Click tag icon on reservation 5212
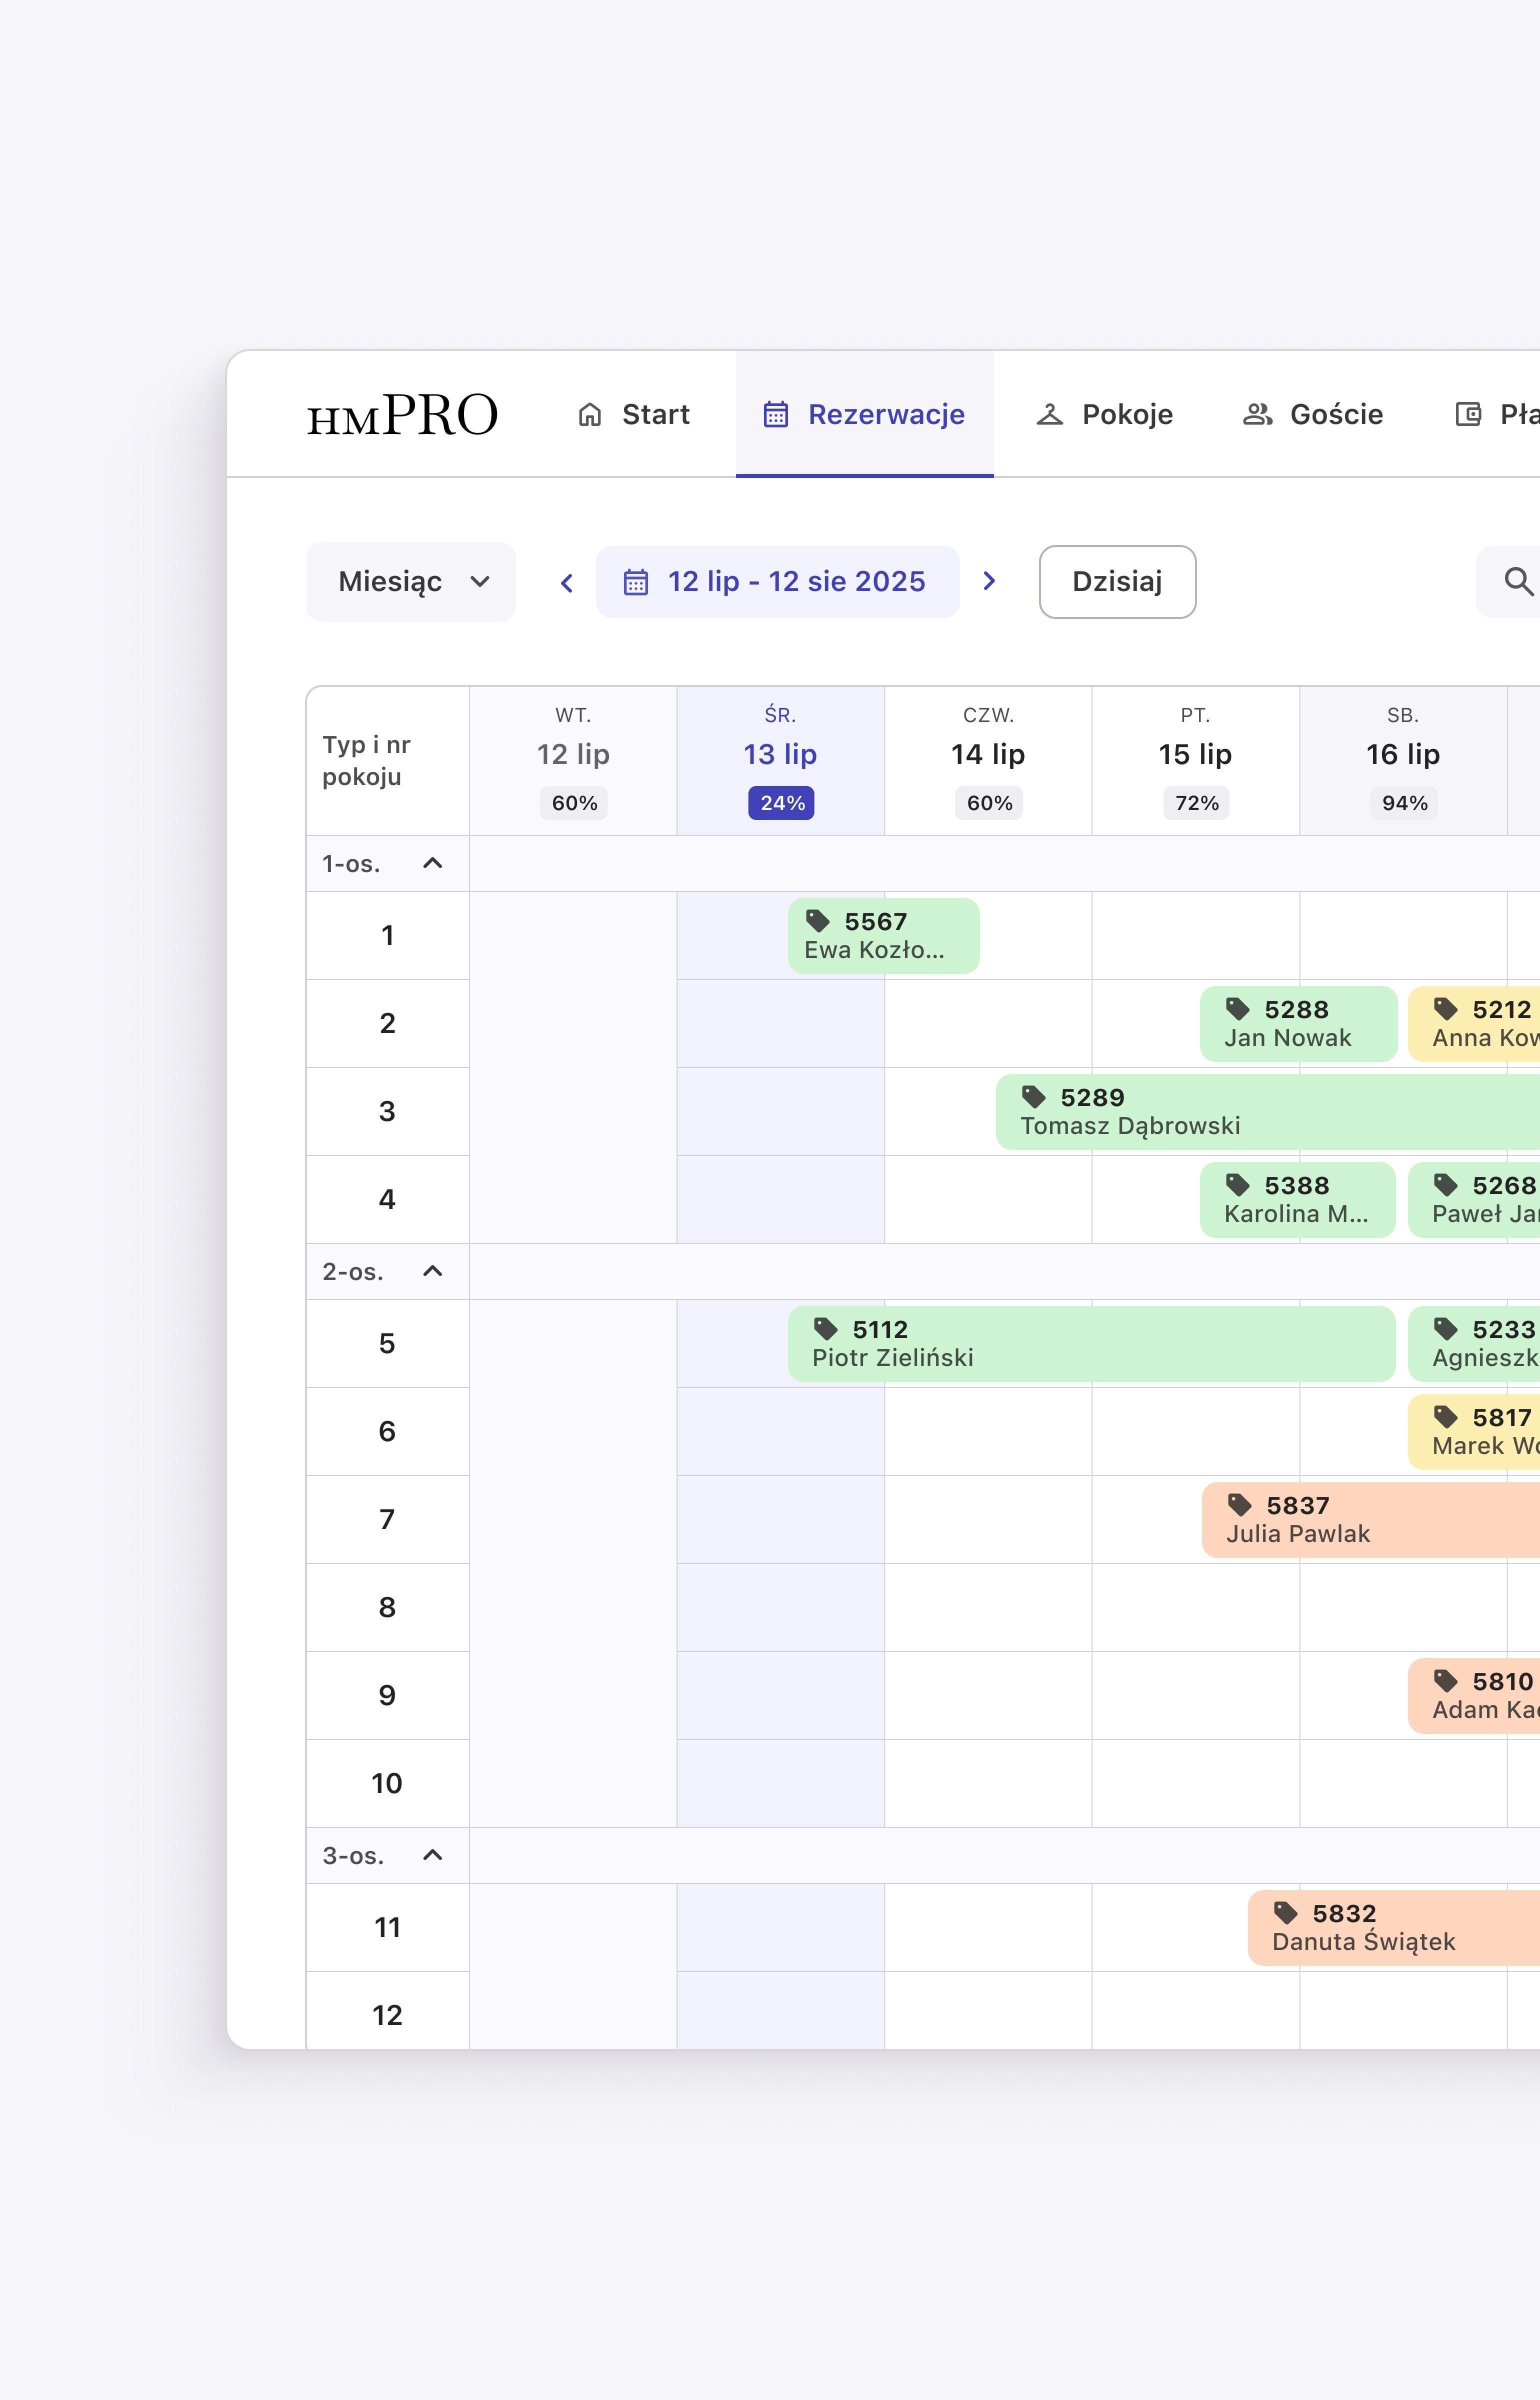This screenshot has width=1540, height=2400. point(1446,1009)
